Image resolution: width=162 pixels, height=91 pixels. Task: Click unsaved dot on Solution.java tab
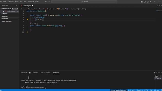[x=33, y=6]
